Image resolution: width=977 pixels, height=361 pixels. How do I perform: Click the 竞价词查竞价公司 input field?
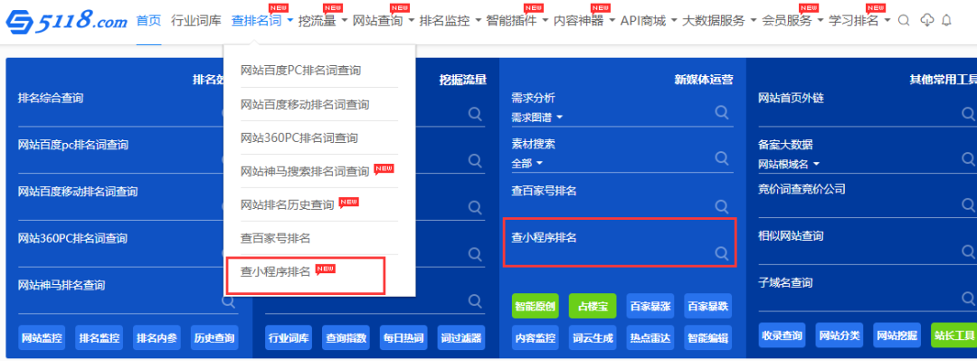tap(867, 205)
